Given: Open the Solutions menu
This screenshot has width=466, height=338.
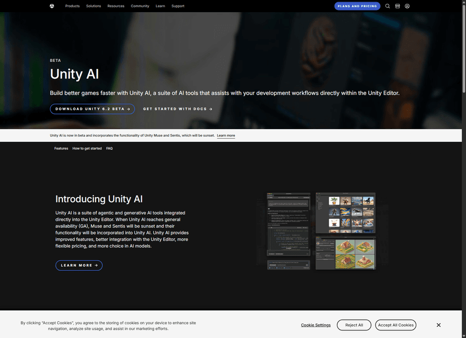Looking at the screenshot, I should 94,6.
